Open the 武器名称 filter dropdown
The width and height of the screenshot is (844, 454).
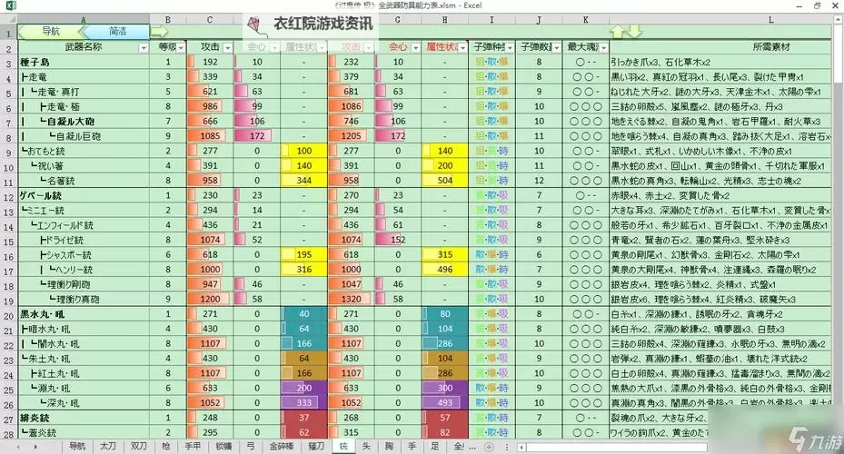(144, 48)
